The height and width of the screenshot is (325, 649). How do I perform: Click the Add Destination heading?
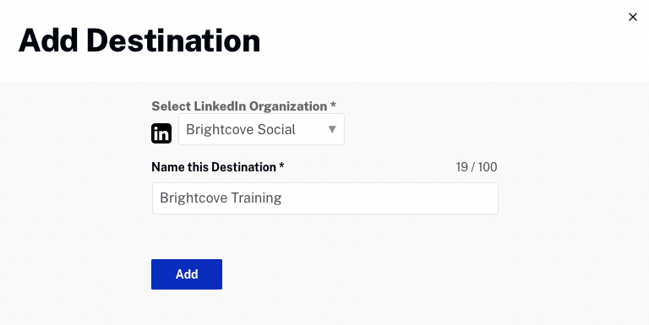[139, 41]
